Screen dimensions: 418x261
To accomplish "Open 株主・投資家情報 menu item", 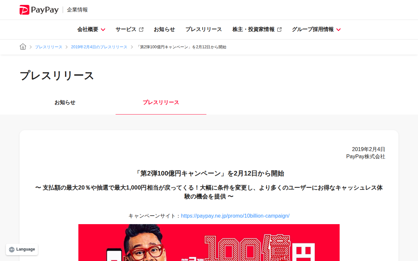I will (257, 29).
